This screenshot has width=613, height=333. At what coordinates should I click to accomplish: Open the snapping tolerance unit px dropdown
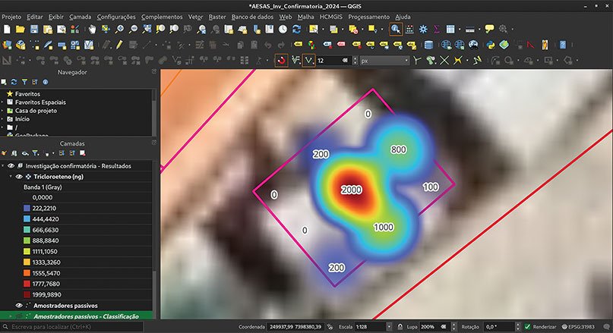pyautogui.click(x=384, y=61)
